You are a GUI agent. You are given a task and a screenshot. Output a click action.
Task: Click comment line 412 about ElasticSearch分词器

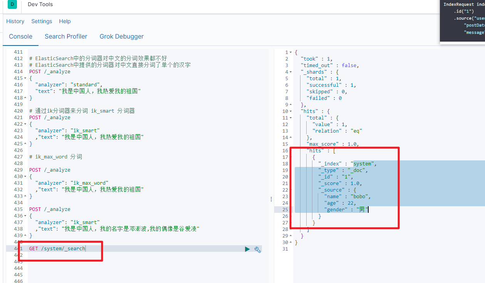[98, 58]
